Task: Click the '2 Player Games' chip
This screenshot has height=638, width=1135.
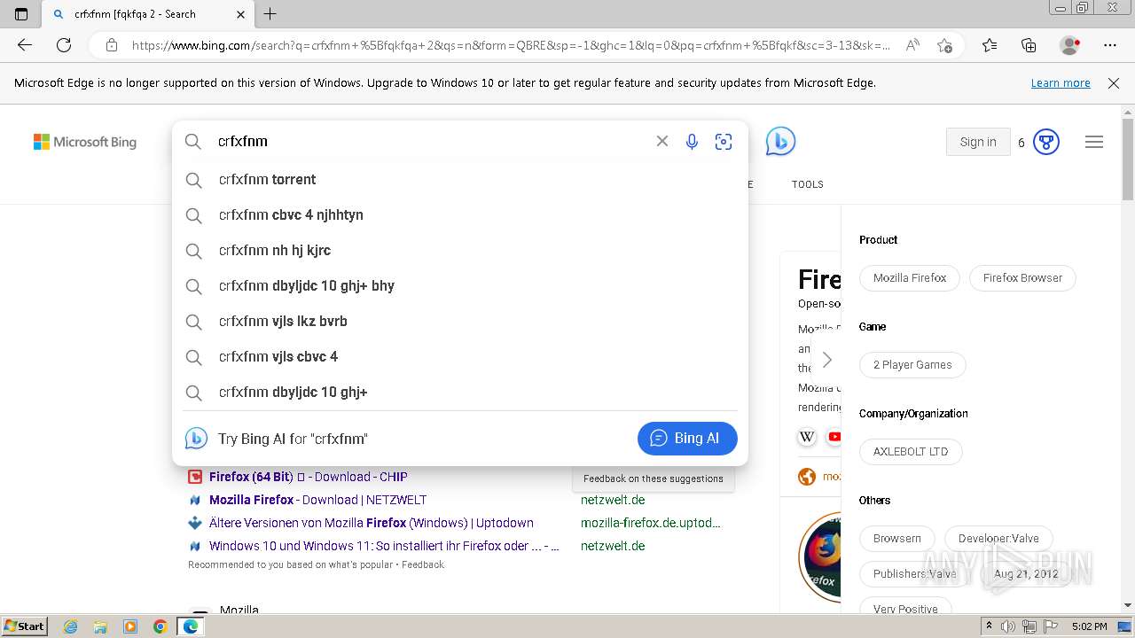Action: 912,365
